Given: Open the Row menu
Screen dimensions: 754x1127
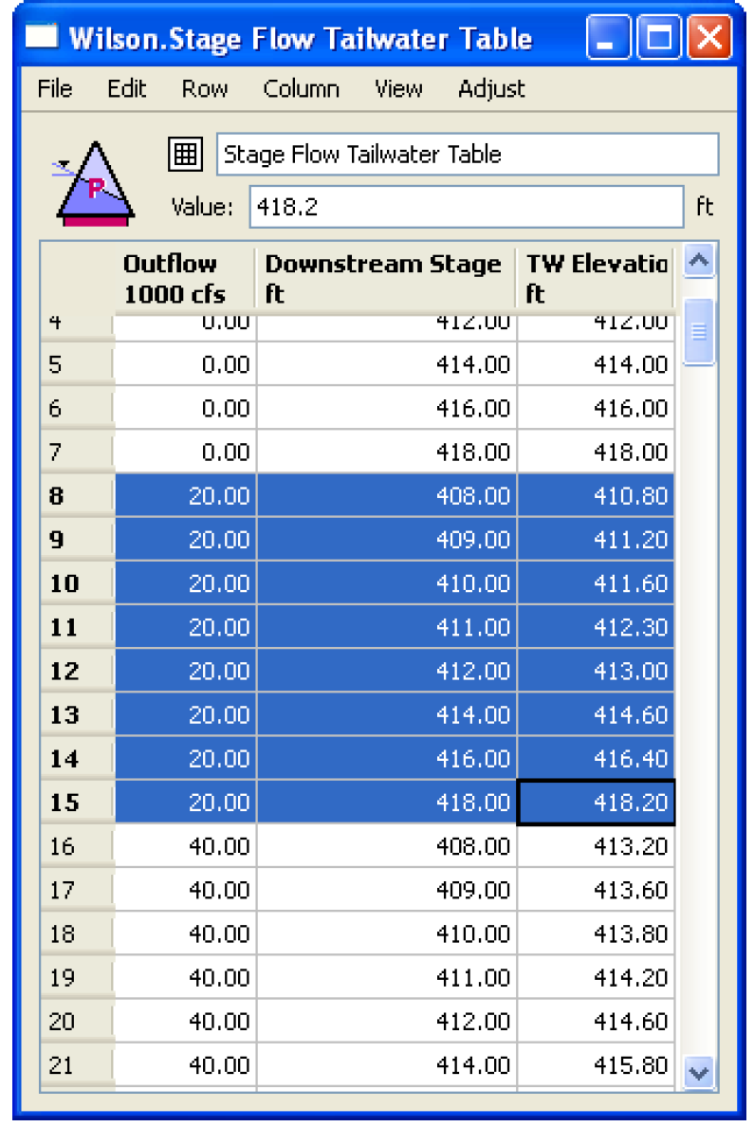Looking at the screenshot, I should click(x=205, y=89).
